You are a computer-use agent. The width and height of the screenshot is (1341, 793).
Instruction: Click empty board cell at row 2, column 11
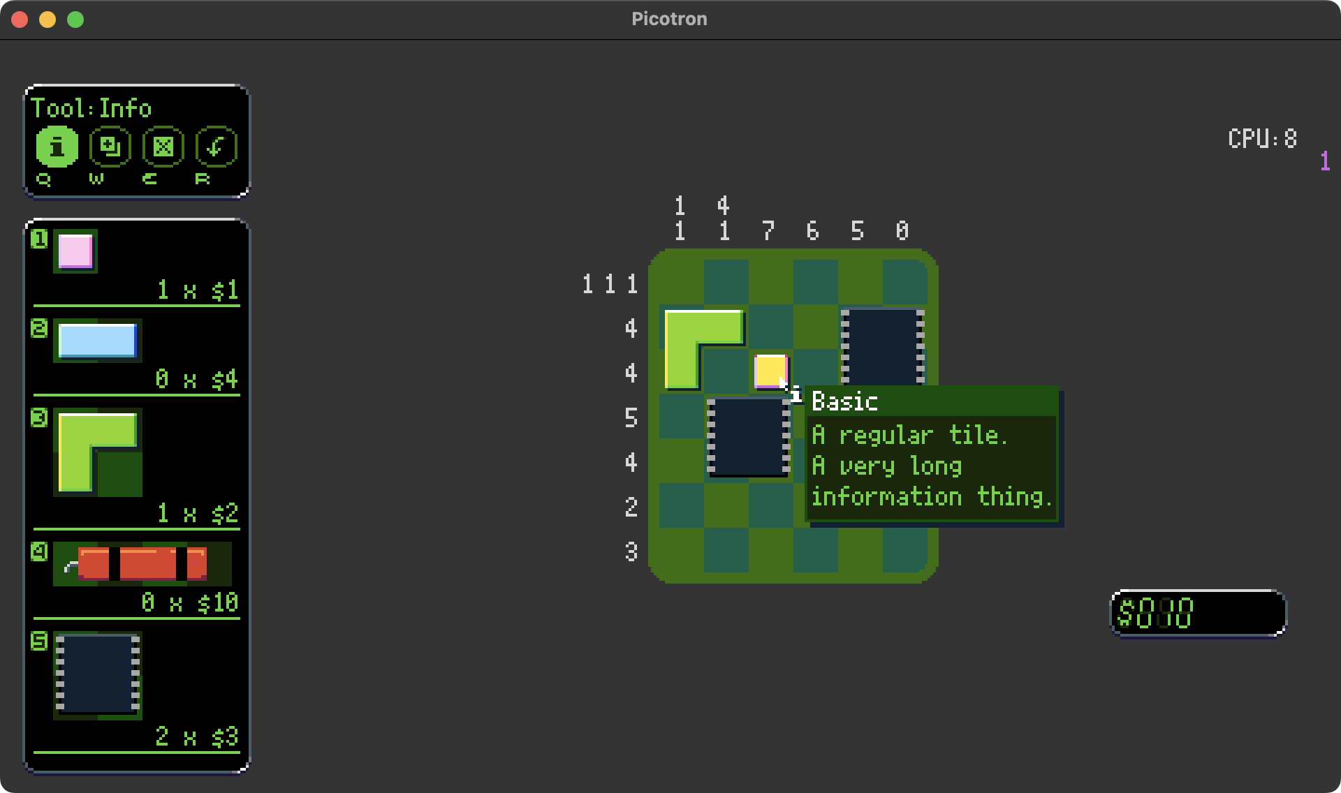coord(682,505)
